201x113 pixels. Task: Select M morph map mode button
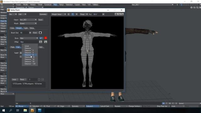(170, 103)
